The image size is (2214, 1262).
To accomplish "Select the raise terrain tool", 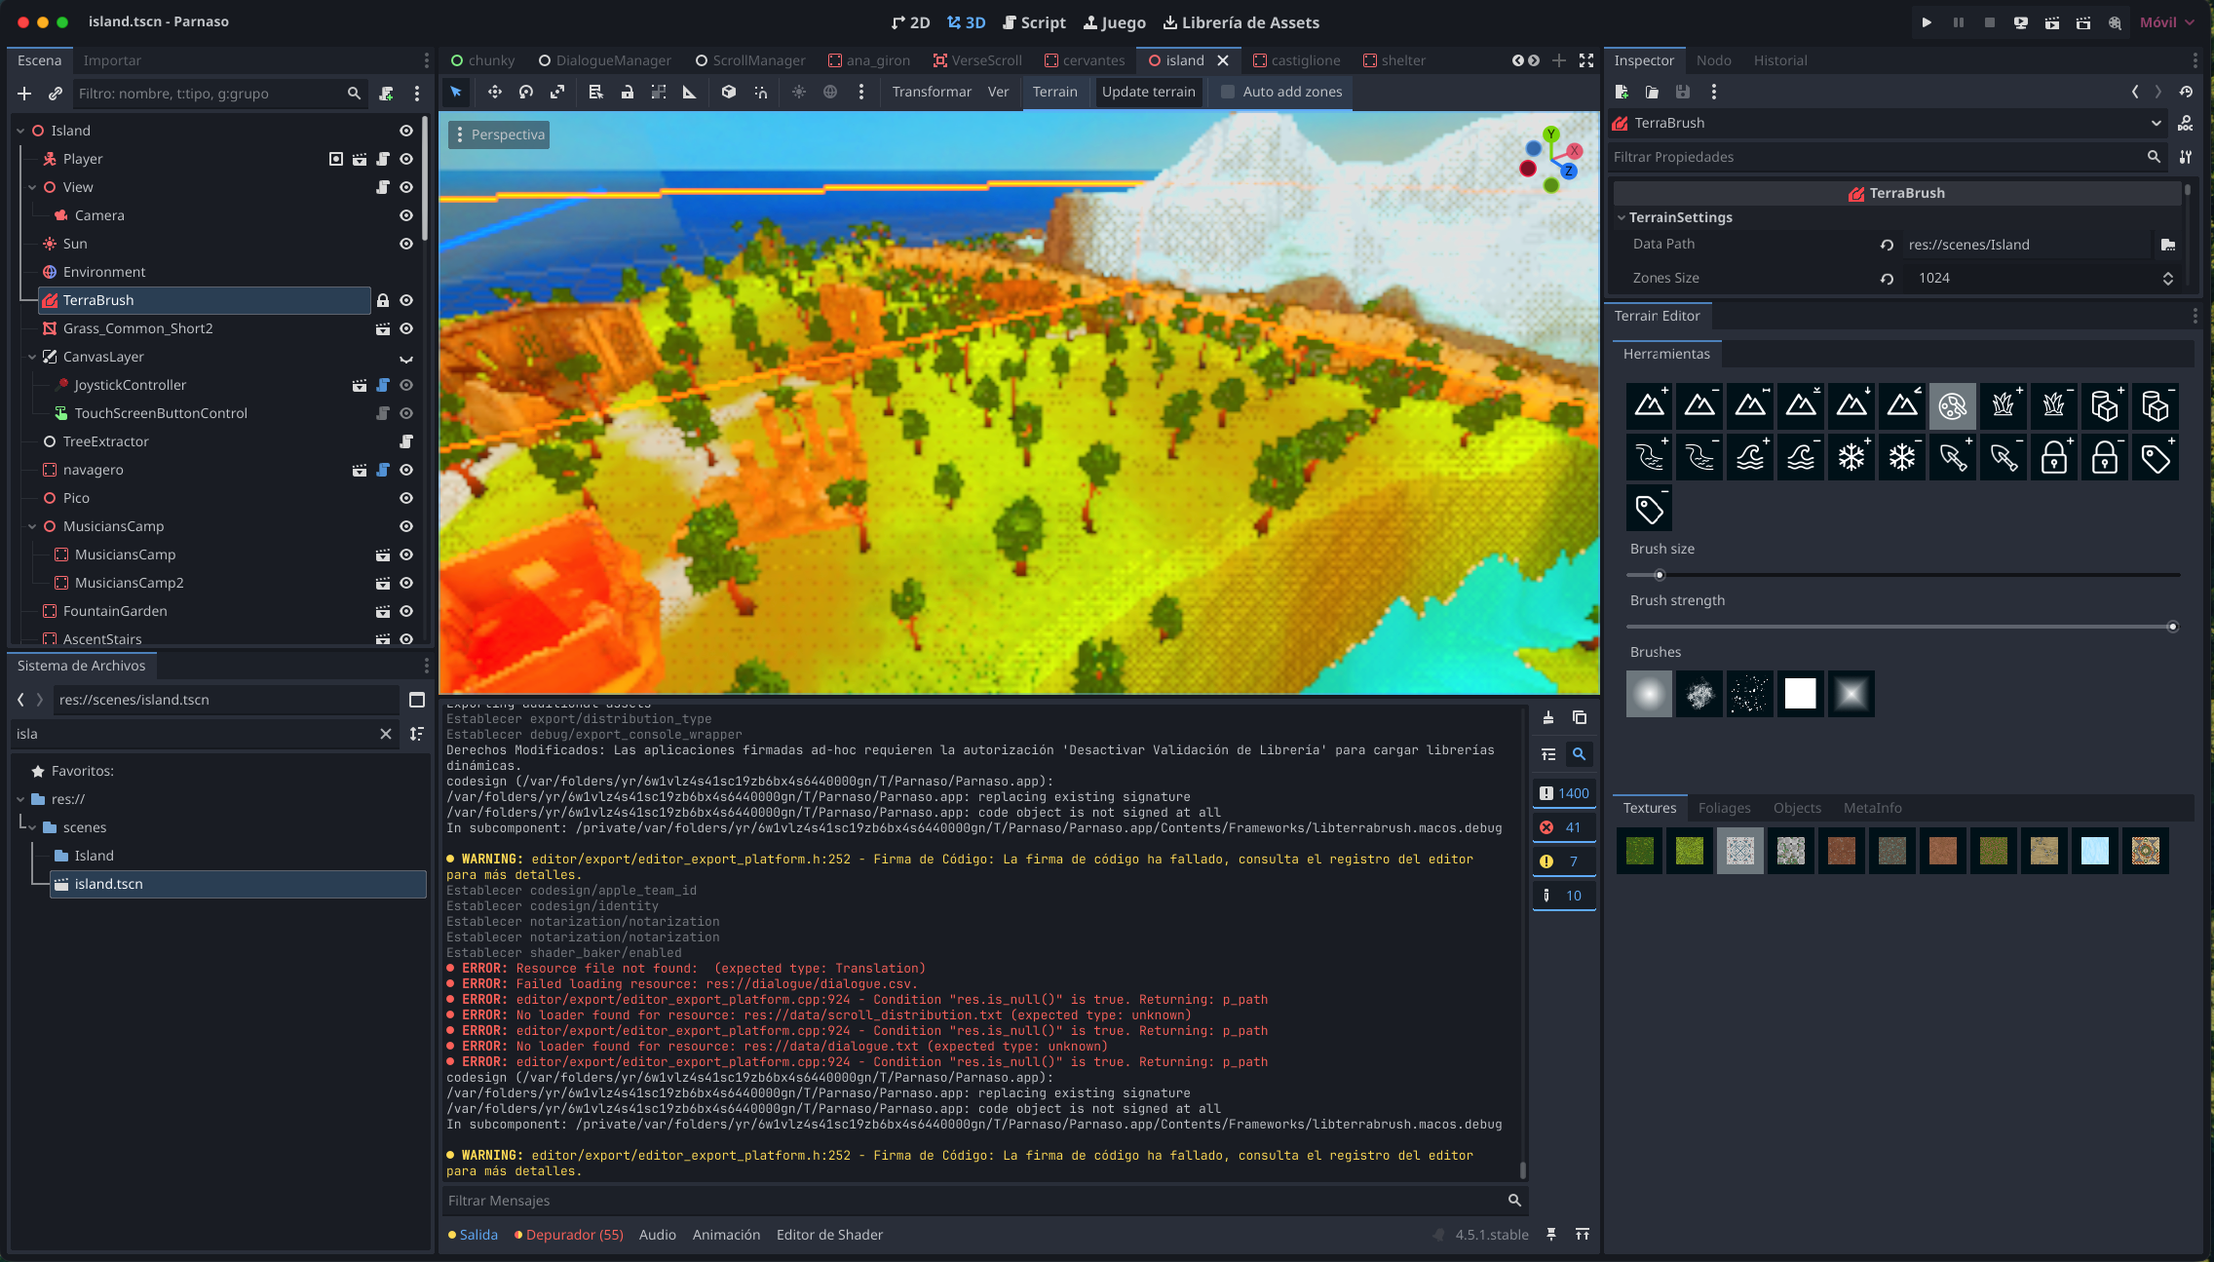I will [1649, 406].
